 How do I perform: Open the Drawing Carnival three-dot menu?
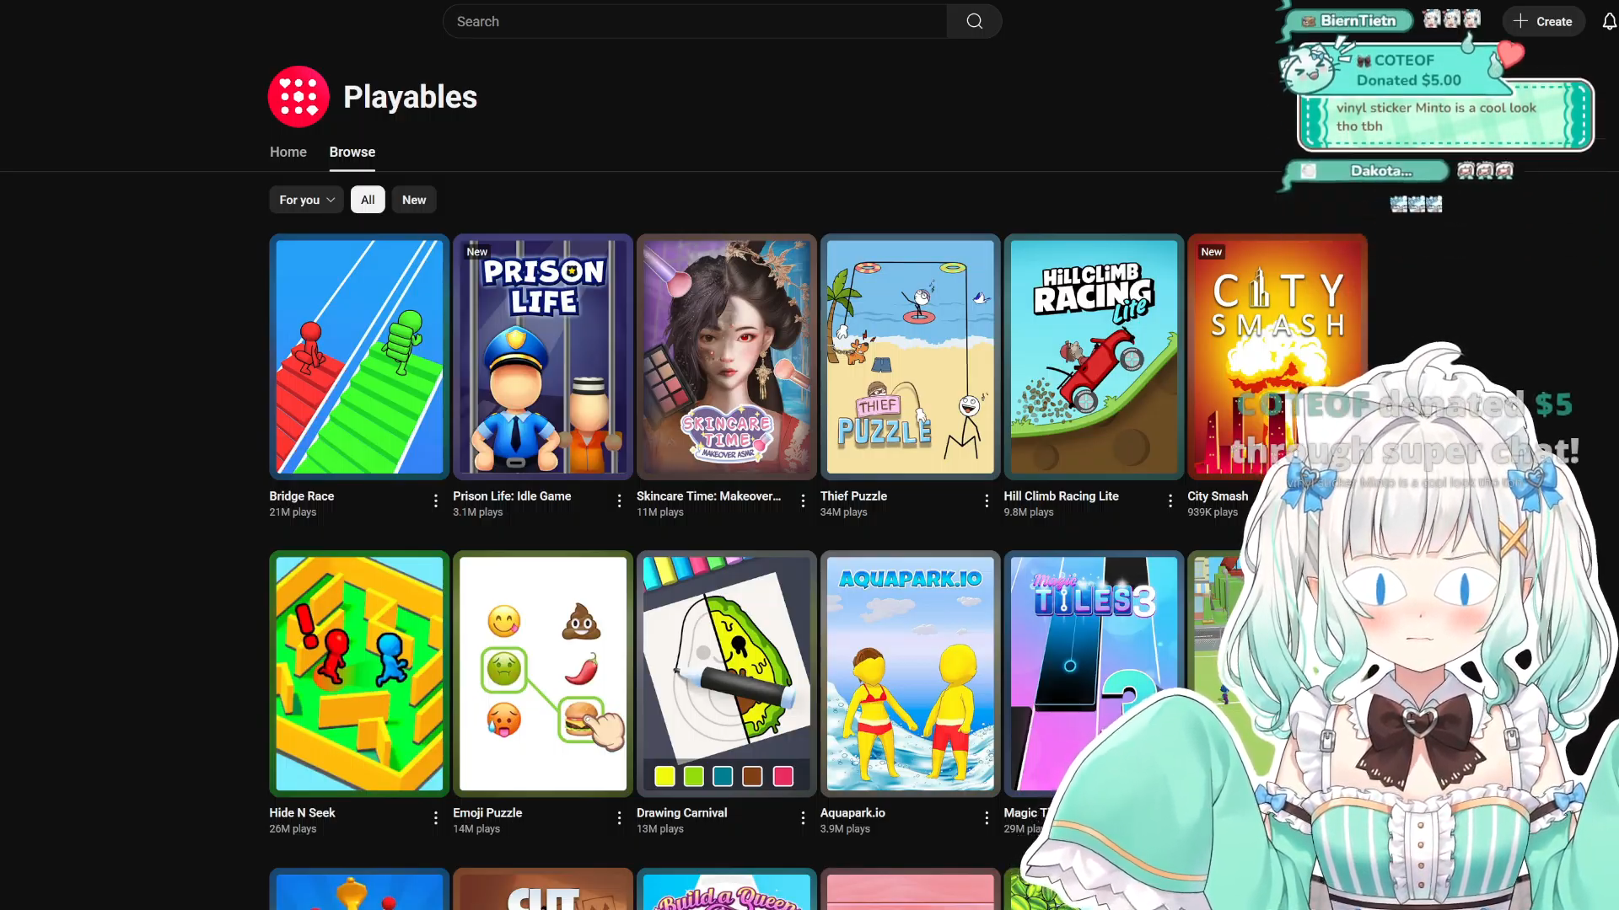(x=803, y=818)
